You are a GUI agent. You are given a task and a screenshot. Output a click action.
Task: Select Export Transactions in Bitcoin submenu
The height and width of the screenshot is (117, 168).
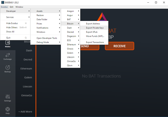95,42
